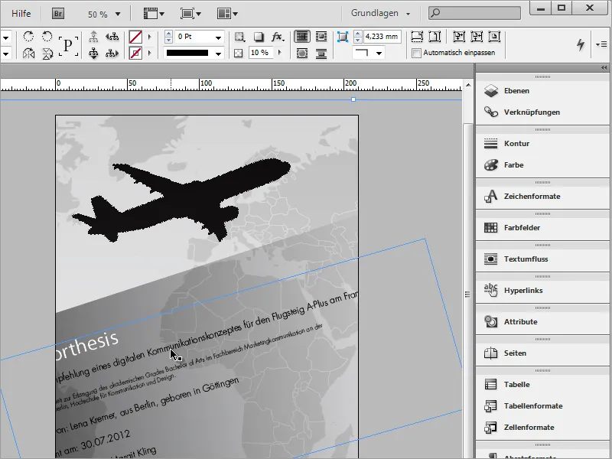Click the 4,233 mm input field
This screenshot has height=459, width=612.
click(x=382, y=37)
